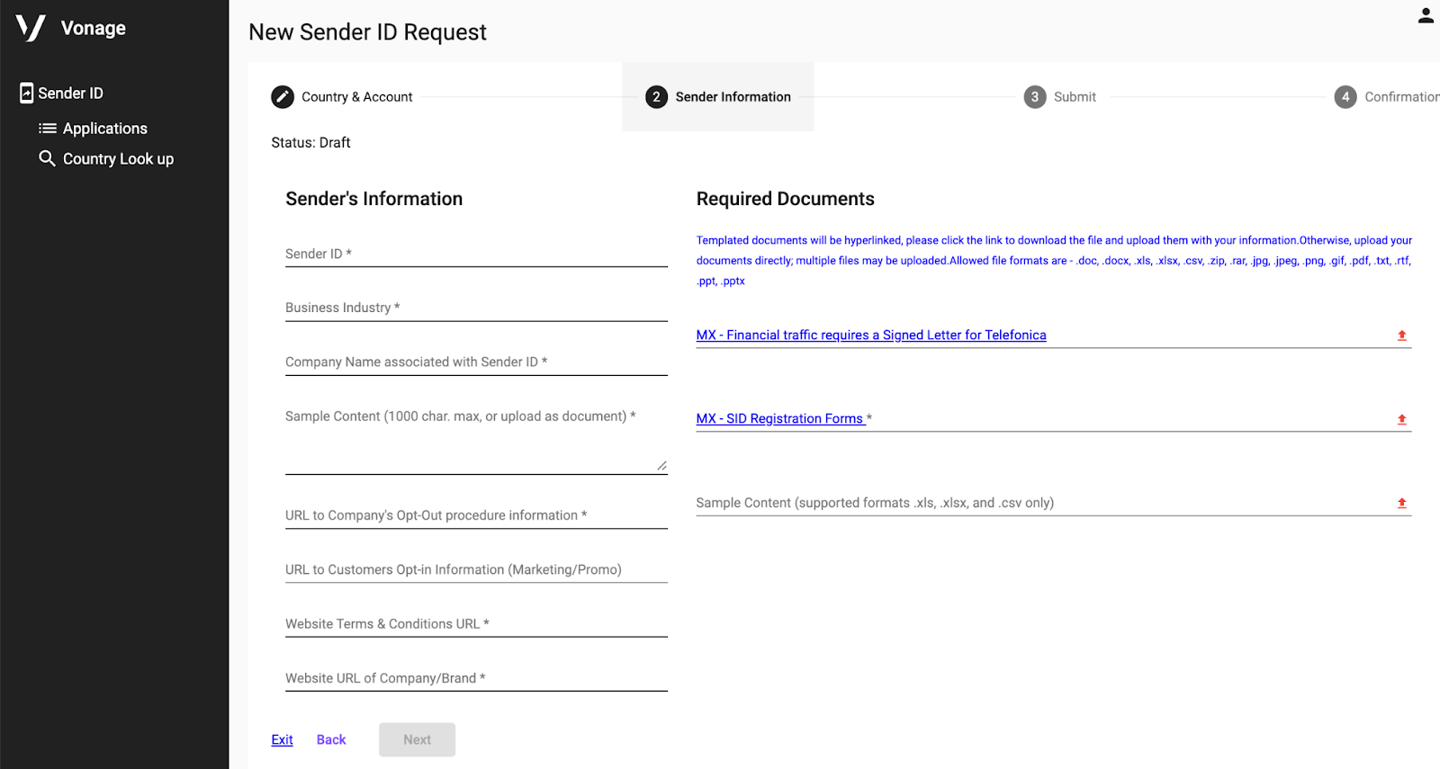Screen dimensions: 1440x769
Task: Click the Sender ID input field
Action: click(x=476, y=254)
